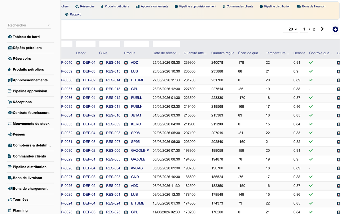This screenshot has height=214, width=343.
Task: Click the Contrats fournisseurs handshake icon
Action: tap(10, 113)
